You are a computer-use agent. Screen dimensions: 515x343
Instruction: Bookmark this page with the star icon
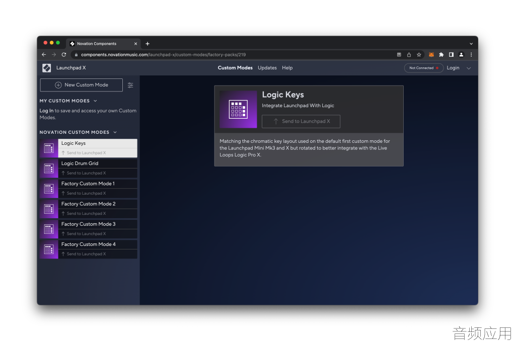click(x=419, y=55)
